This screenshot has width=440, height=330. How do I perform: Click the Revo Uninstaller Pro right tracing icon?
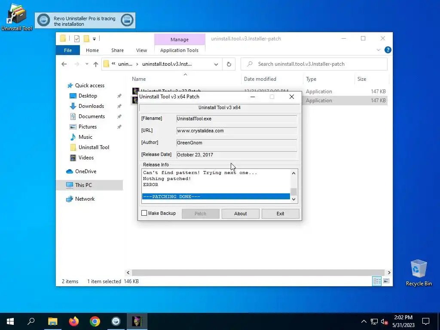127,20
